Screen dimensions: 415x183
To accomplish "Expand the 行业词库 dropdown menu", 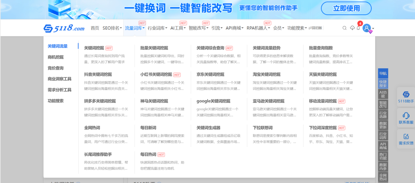I will (157, 28).
